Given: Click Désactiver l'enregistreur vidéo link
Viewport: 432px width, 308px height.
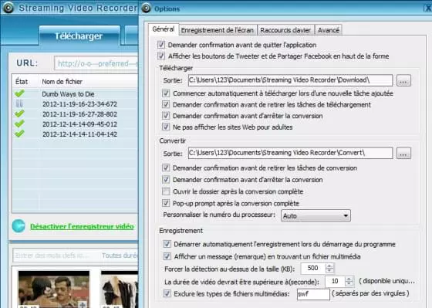Looking at the screenshot, I should [82, 226].
